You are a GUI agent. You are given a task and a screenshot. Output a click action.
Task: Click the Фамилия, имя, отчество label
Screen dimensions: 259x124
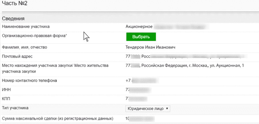[x=24, y=47]
